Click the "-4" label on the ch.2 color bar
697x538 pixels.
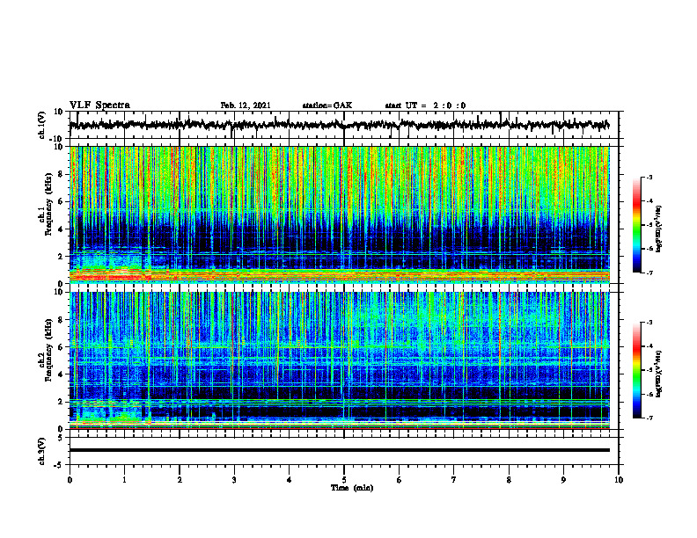point(649,346)
